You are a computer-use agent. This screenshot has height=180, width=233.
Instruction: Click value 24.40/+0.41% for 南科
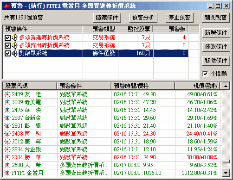[202, 134]
